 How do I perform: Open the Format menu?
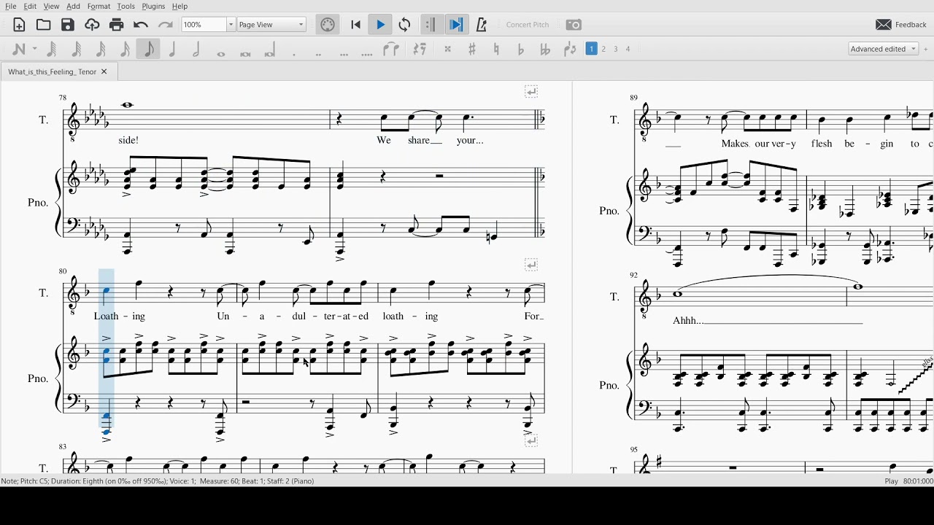[99, 7]
